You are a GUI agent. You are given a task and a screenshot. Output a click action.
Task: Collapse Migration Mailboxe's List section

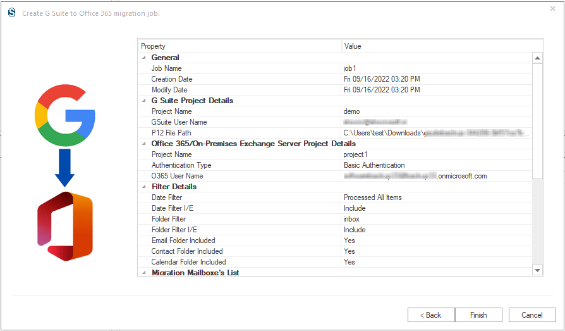tap(143, 273)
